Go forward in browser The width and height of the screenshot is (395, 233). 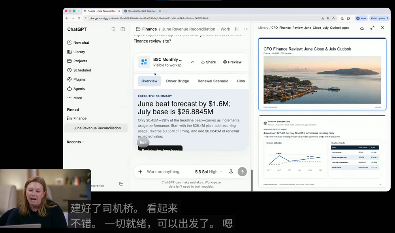pyautogui.click(x=73, y=19)
